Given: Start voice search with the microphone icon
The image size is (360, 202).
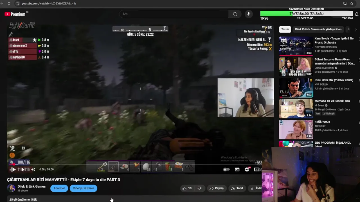Looking at the screenshot, I should pyautogui.click(x=249, y=14).
